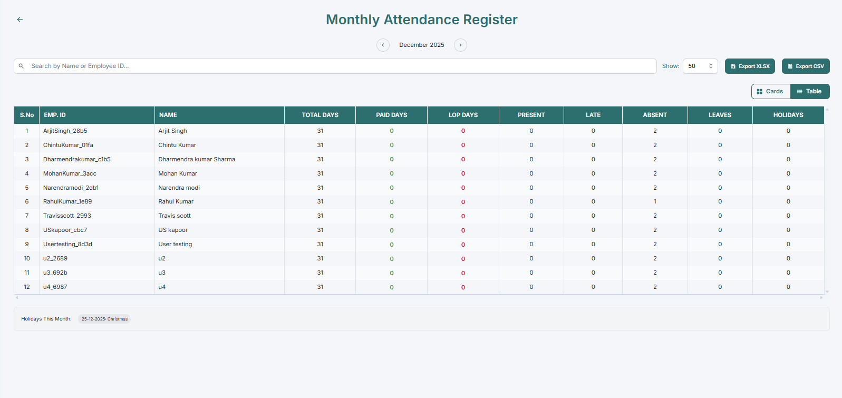Click the ABSENT column header
Screen dimensions: 842x398
pos(655,115)
